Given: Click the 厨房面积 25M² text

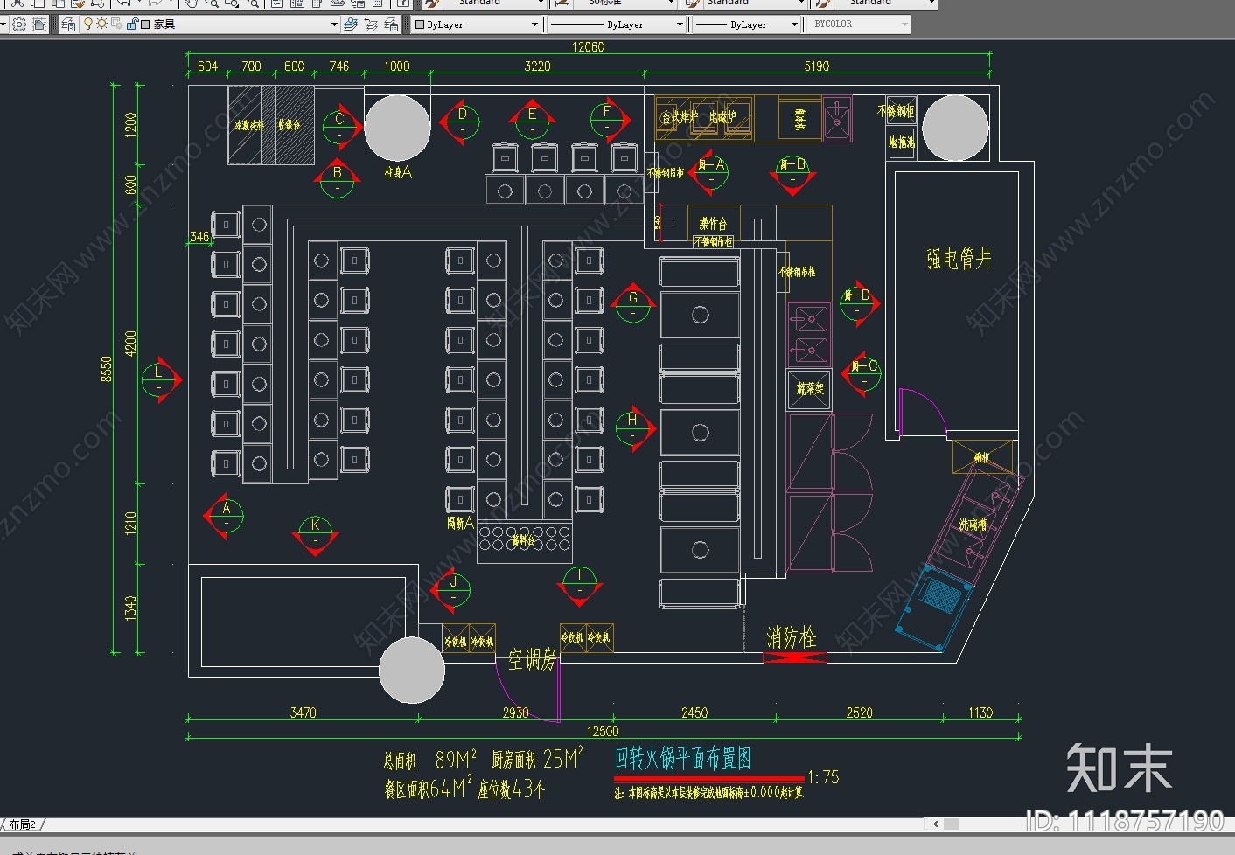Looking at the screenshot, I should pos(536,759).
